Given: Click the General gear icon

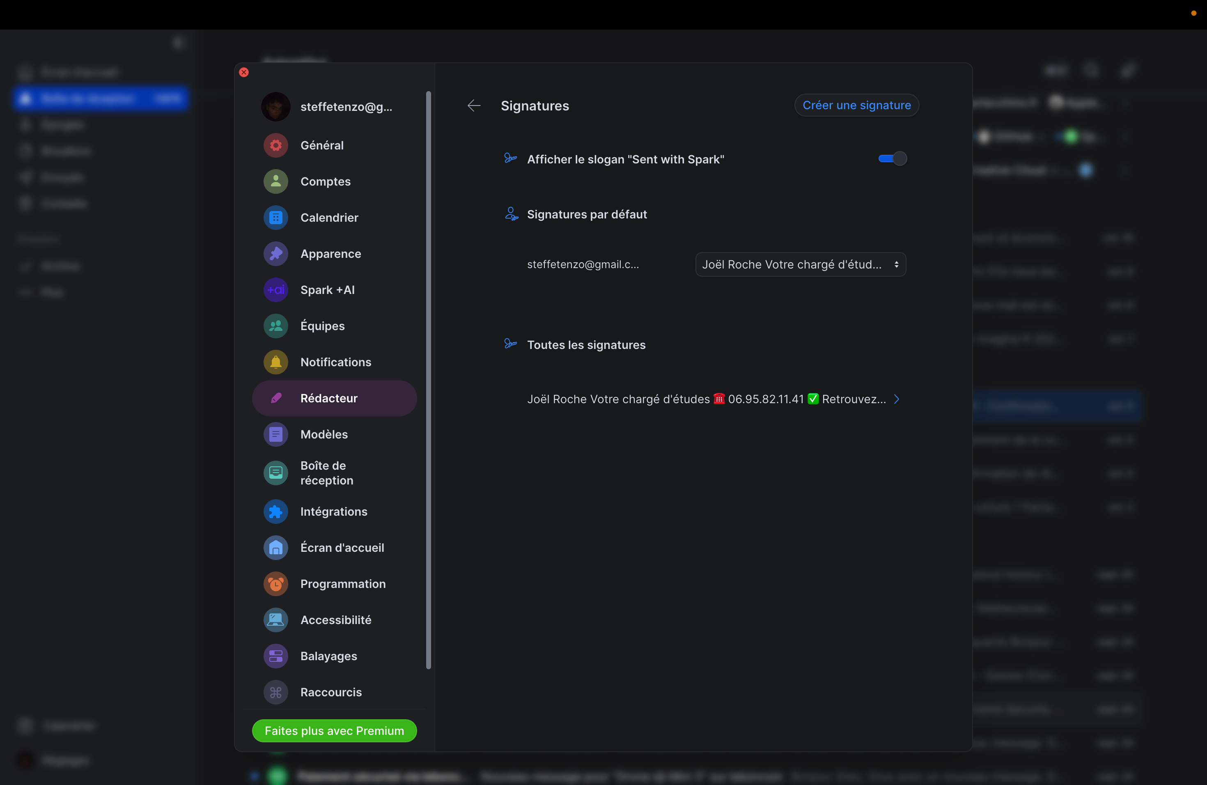Looking at the screenshot, I should (x=275, y=145).
